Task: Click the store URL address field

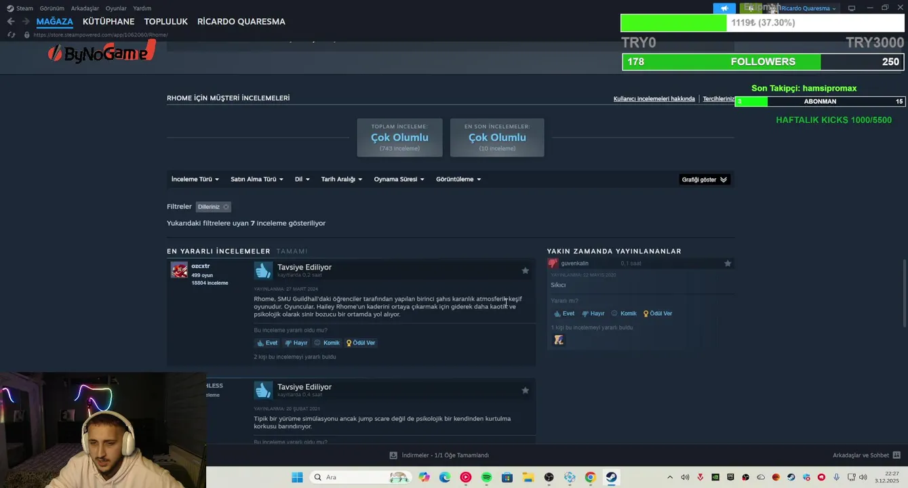Action: [x=100, y=35]
